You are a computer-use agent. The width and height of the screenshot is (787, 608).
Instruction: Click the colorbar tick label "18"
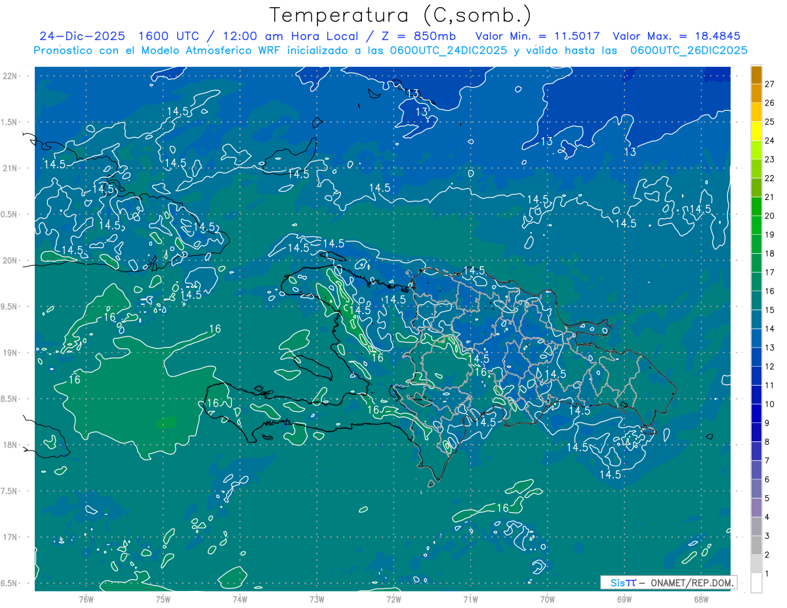click(770, 253)
